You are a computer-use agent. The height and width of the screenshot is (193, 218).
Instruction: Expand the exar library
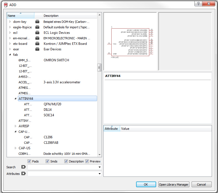click(10, 49)
